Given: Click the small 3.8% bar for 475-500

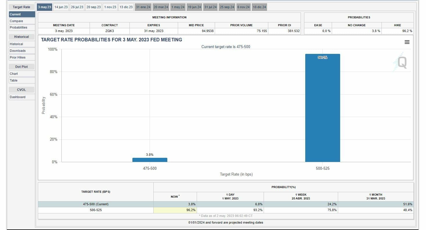Looking at the screenshot, I should [150, 160].
